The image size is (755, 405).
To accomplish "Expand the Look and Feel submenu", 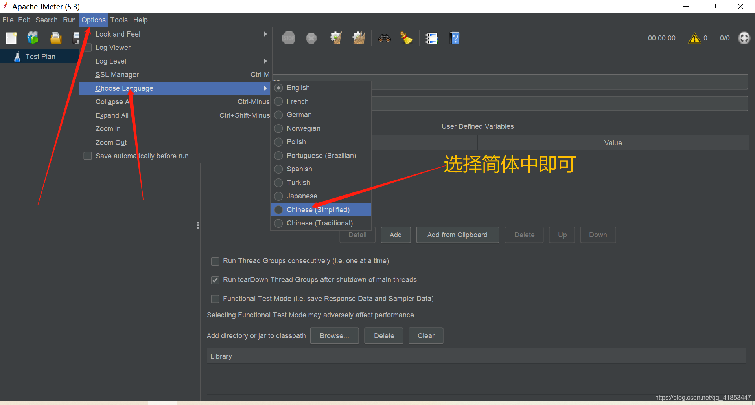I will [x=176, y=34].
